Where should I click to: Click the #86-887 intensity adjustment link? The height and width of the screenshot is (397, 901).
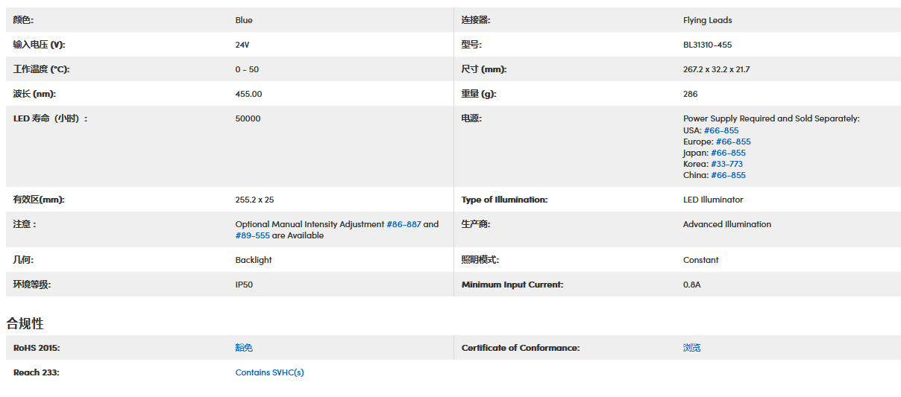tap(404, 224)
